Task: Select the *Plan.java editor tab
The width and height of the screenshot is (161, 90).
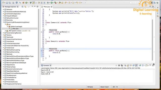Action: (x=47, y=7)
